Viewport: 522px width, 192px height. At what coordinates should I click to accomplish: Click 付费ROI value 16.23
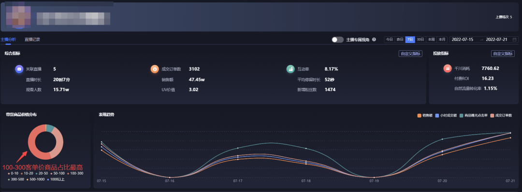(x=487, y=79)
